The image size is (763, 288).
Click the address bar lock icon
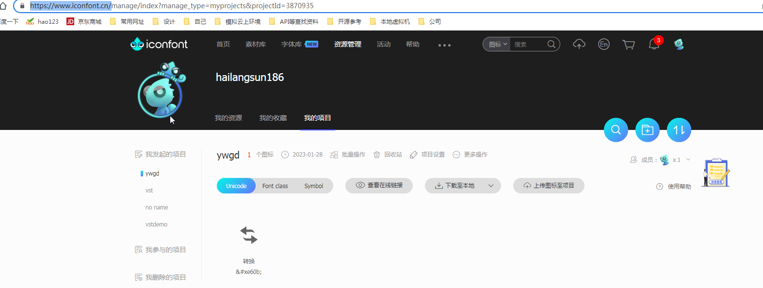pos(22,6)
